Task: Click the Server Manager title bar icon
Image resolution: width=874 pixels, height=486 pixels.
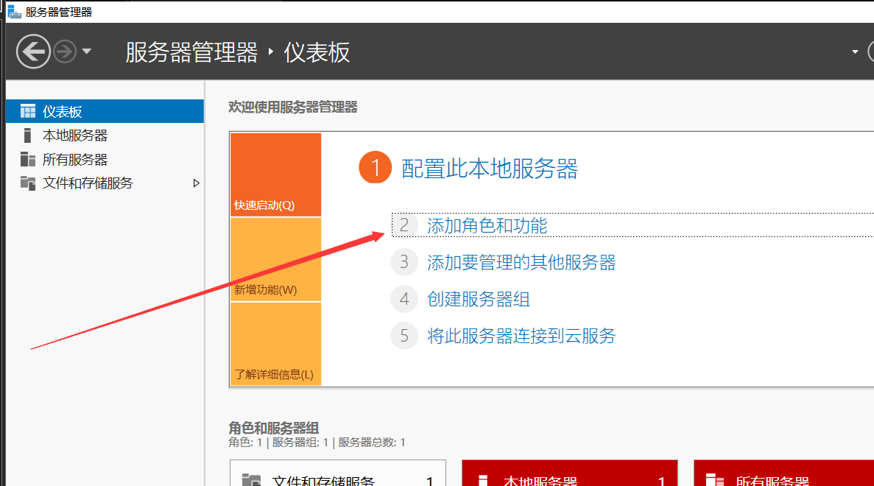Action: click(x=14, y=12)
